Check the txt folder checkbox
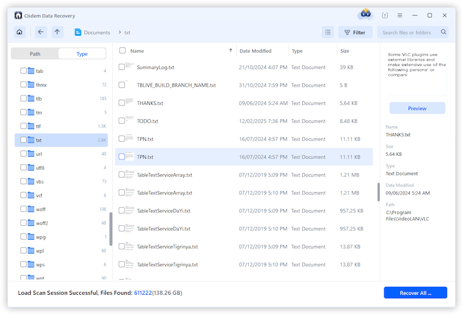Screen dimensions: 463x315 click(23, 140)
